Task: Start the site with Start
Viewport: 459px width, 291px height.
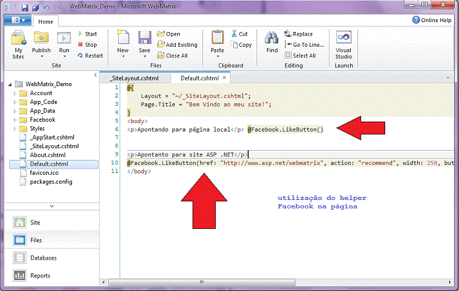Action: (x=88, y=34)
